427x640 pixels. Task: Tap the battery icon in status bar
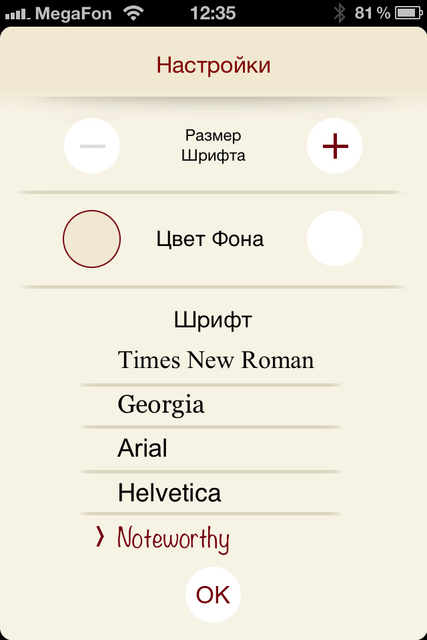click(410, 13)
